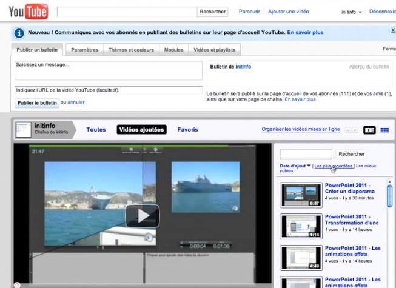Click the move up arrow near Organiser
The height and width of the screenshot is (288, 396).
[x=348, y=130]
